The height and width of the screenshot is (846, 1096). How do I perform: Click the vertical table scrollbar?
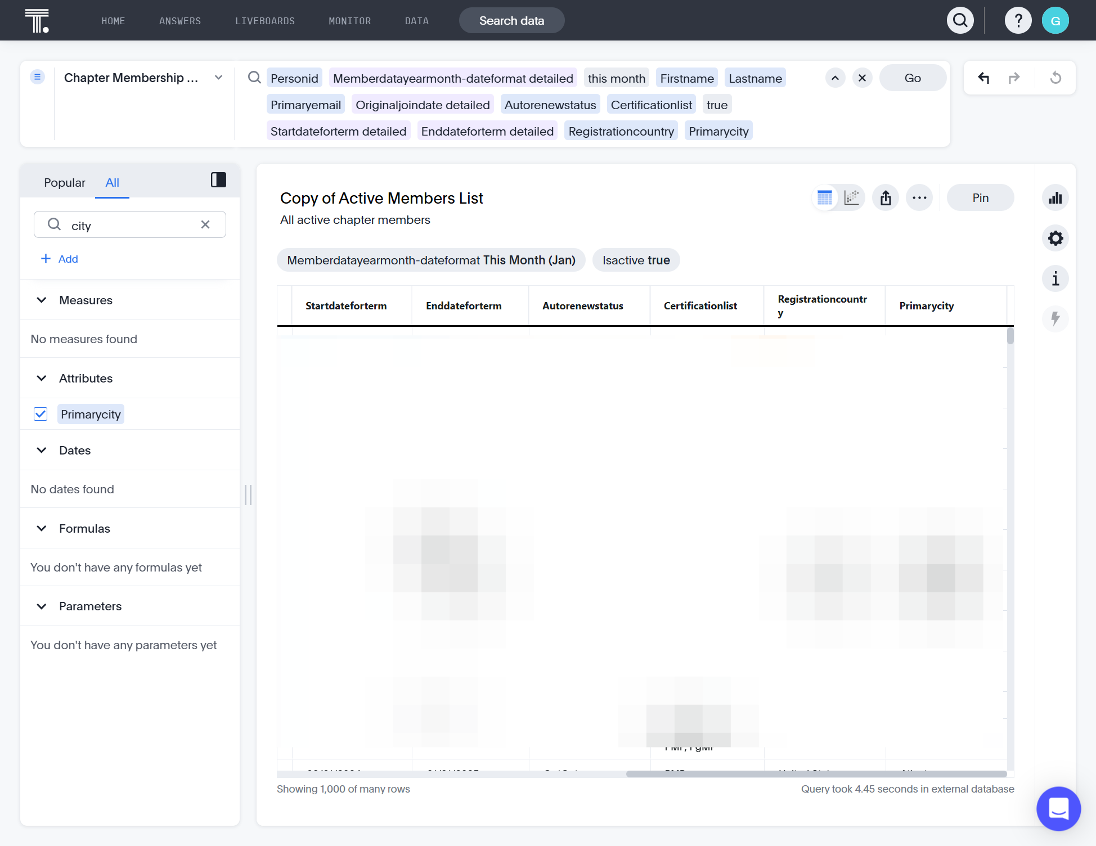1010,336
